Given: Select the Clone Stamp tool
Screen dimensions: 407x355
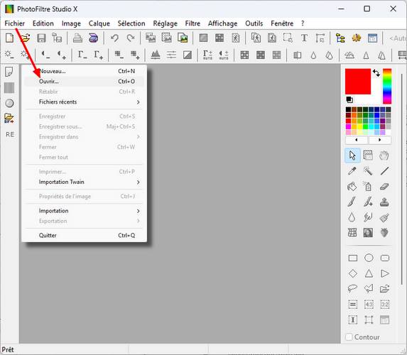Looking at the screenshot, I should 384,202.
